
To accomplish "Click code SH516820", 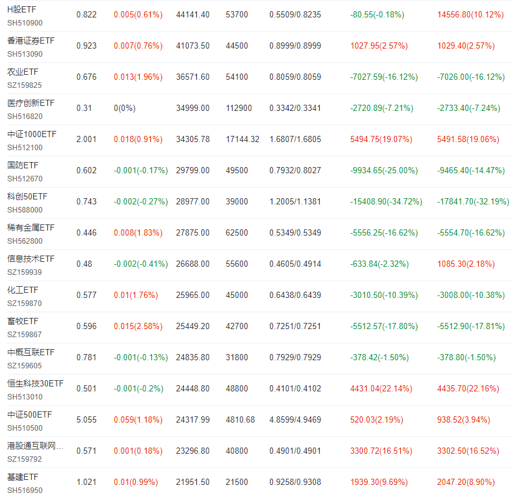I will (x=25, y=116).
